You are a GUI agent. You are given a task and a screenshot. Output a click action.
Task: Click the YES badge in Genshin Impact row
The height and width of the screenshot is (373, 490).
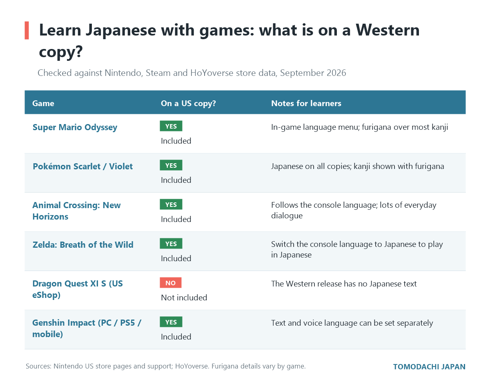click(x=171, y=322)
